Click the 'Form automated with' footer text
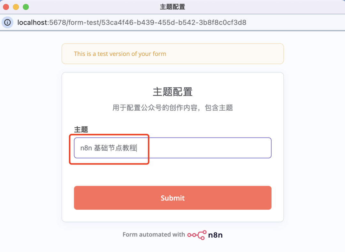This screenshot has width=345, height=252. 154,235
